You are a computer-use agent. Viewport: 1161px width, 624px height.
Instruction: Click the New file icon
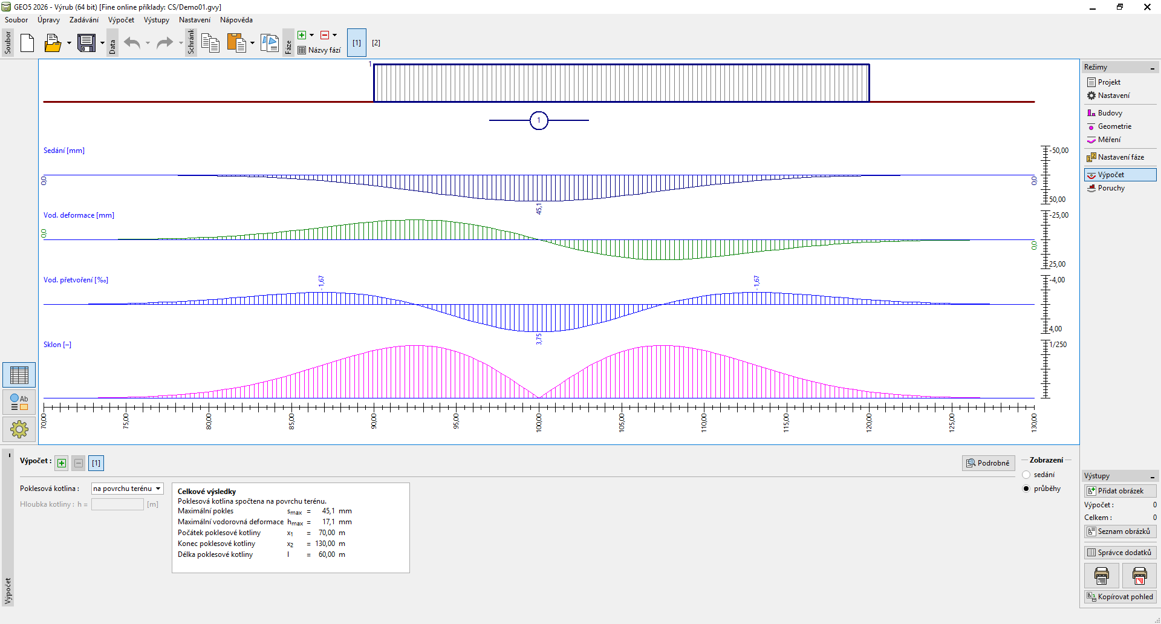[27, 43]
